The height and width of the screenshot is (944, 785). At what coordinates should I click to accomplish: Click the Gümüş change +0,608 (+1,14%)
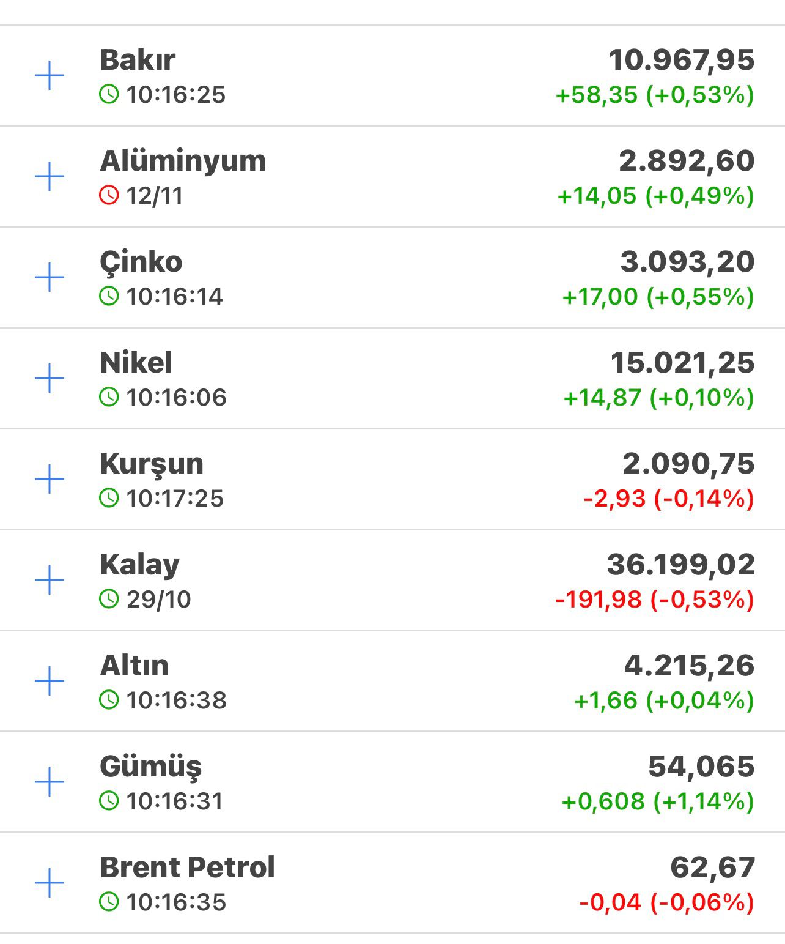pyautogui.click(x=657, y=801)
